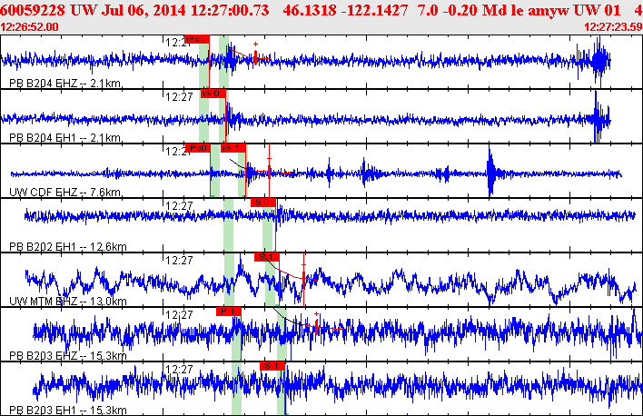
Task: Click the channel label PB B204 EH1 -- 2.1km
Action: [x=64, y=138]
